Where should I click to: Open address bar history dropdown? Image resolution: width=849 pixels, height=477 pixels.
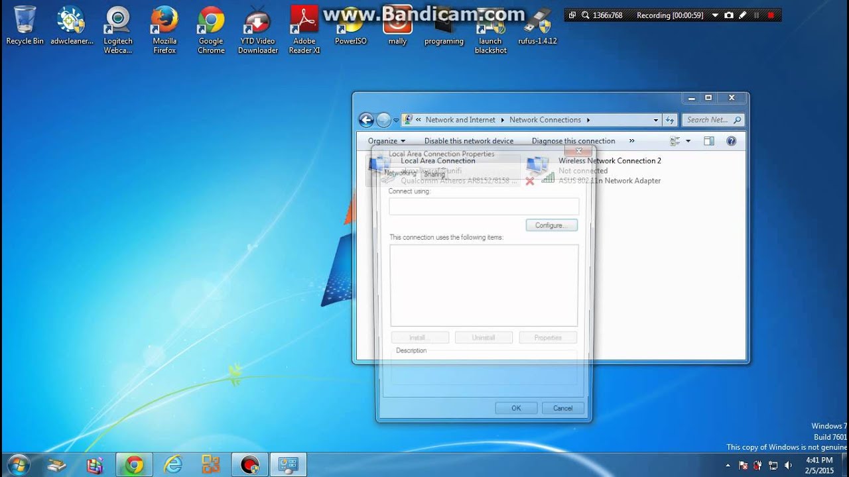pyautogui.click(x=656, y=120)
